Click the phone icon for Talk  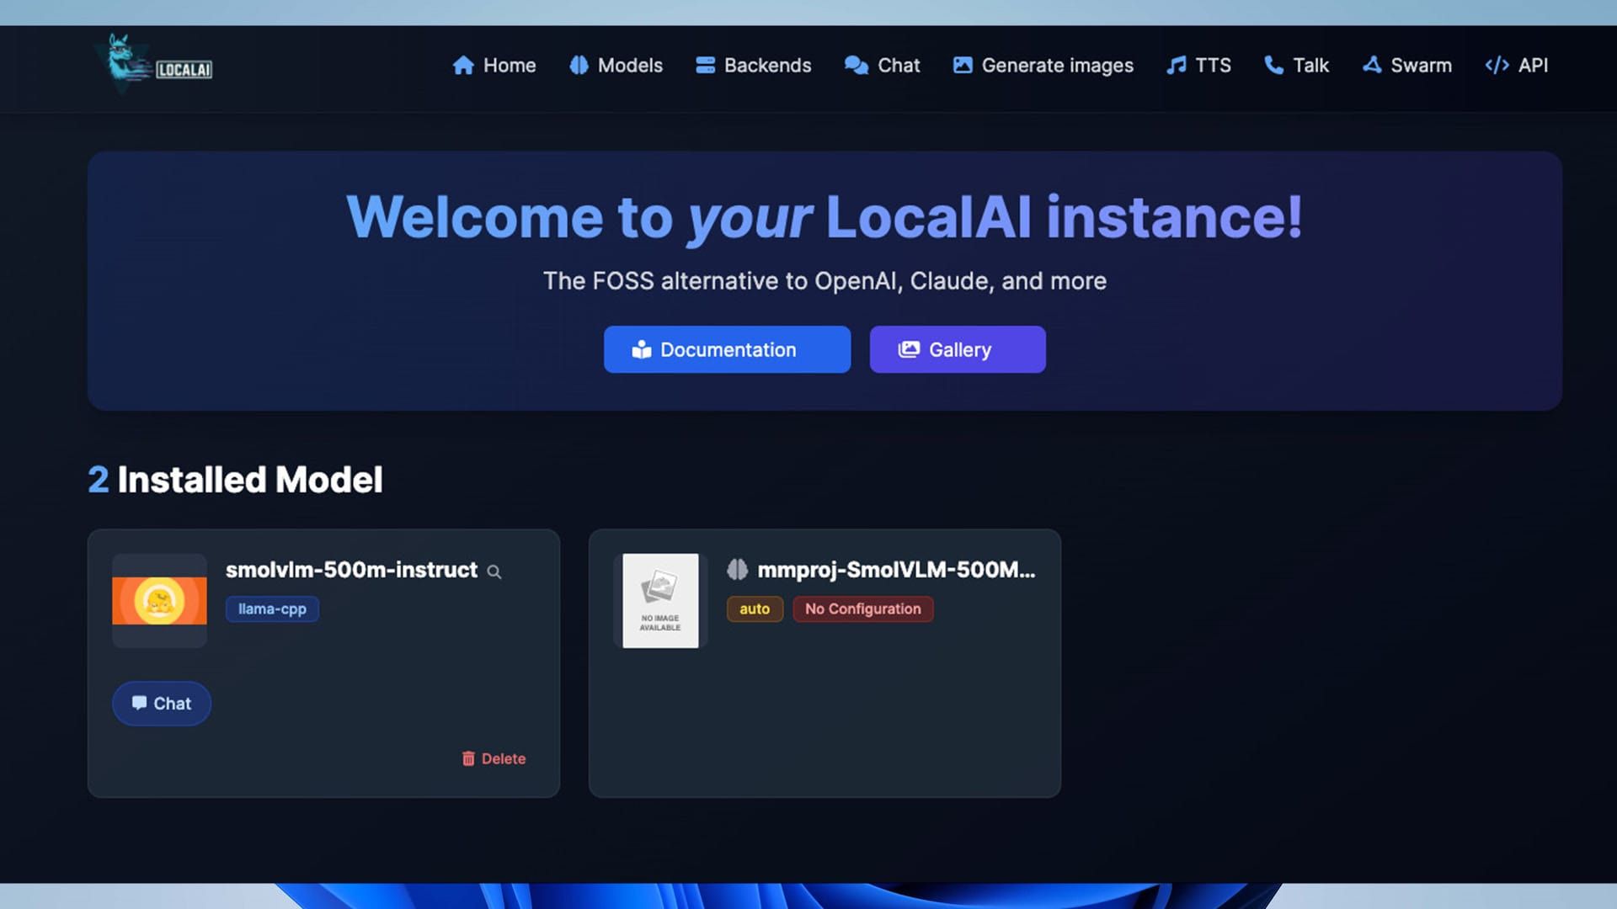coord(1273,66)
